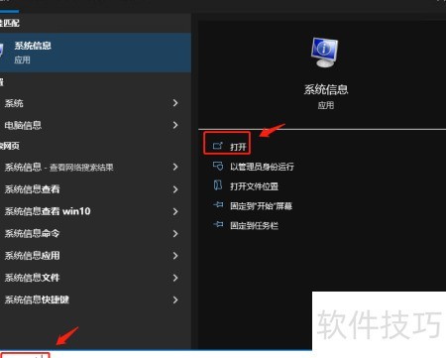The height and width of the screenshot is (358, 446).
Task: Expand chevron next to 系统
Action: point(175,103)
